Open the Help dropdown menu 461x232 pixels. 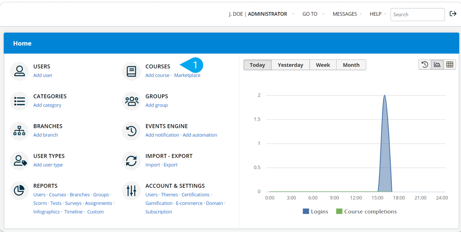tap(378, 14)
